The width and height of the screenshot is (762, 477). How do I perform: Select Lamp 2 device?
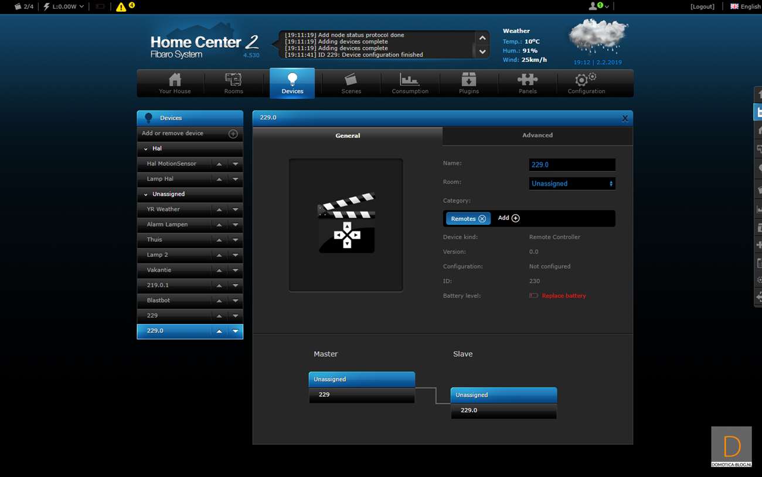[x=158, y=255]
